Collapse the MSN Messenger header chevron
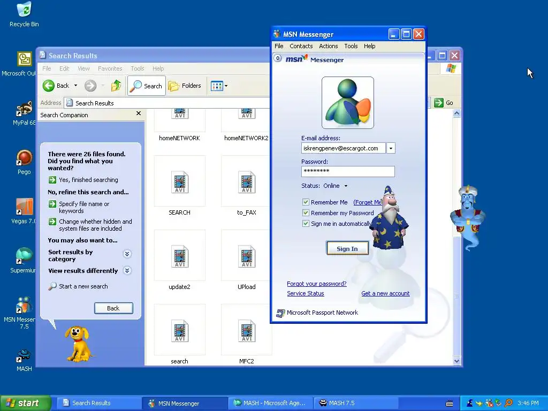Image resolution: width=548 pixels, height=411 pixels. point(278,58)
